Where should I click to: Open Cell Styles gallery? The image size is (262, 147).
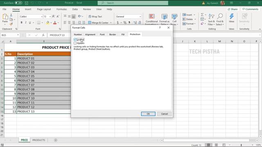coord(174,19)
